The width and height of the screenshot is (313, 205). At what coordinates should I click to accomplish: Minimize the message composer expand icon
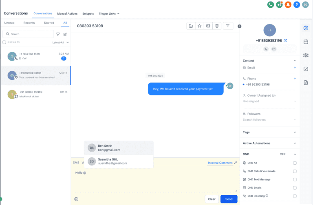tap(236, 163)
